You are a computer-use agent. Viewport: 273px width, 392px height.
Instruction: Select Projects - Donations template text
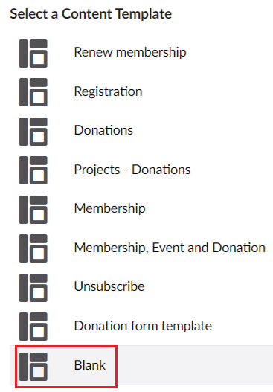[x=132, y=170]
